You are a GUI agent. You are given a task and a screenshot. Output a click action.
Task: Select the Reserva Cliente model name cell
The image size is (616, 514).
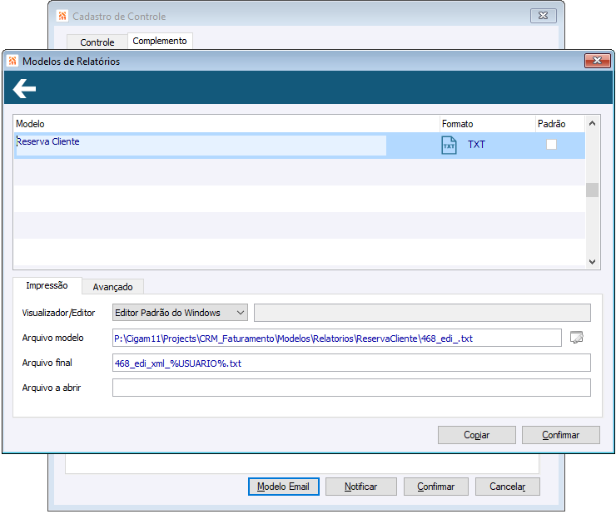[201, 145]
